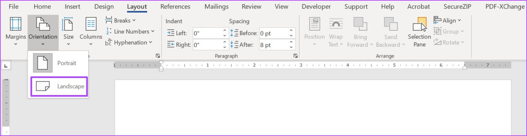Click the Right indent input field
The width and height of the screenshot is (527, 136).
pyautogui.click(x=208, y=45)
